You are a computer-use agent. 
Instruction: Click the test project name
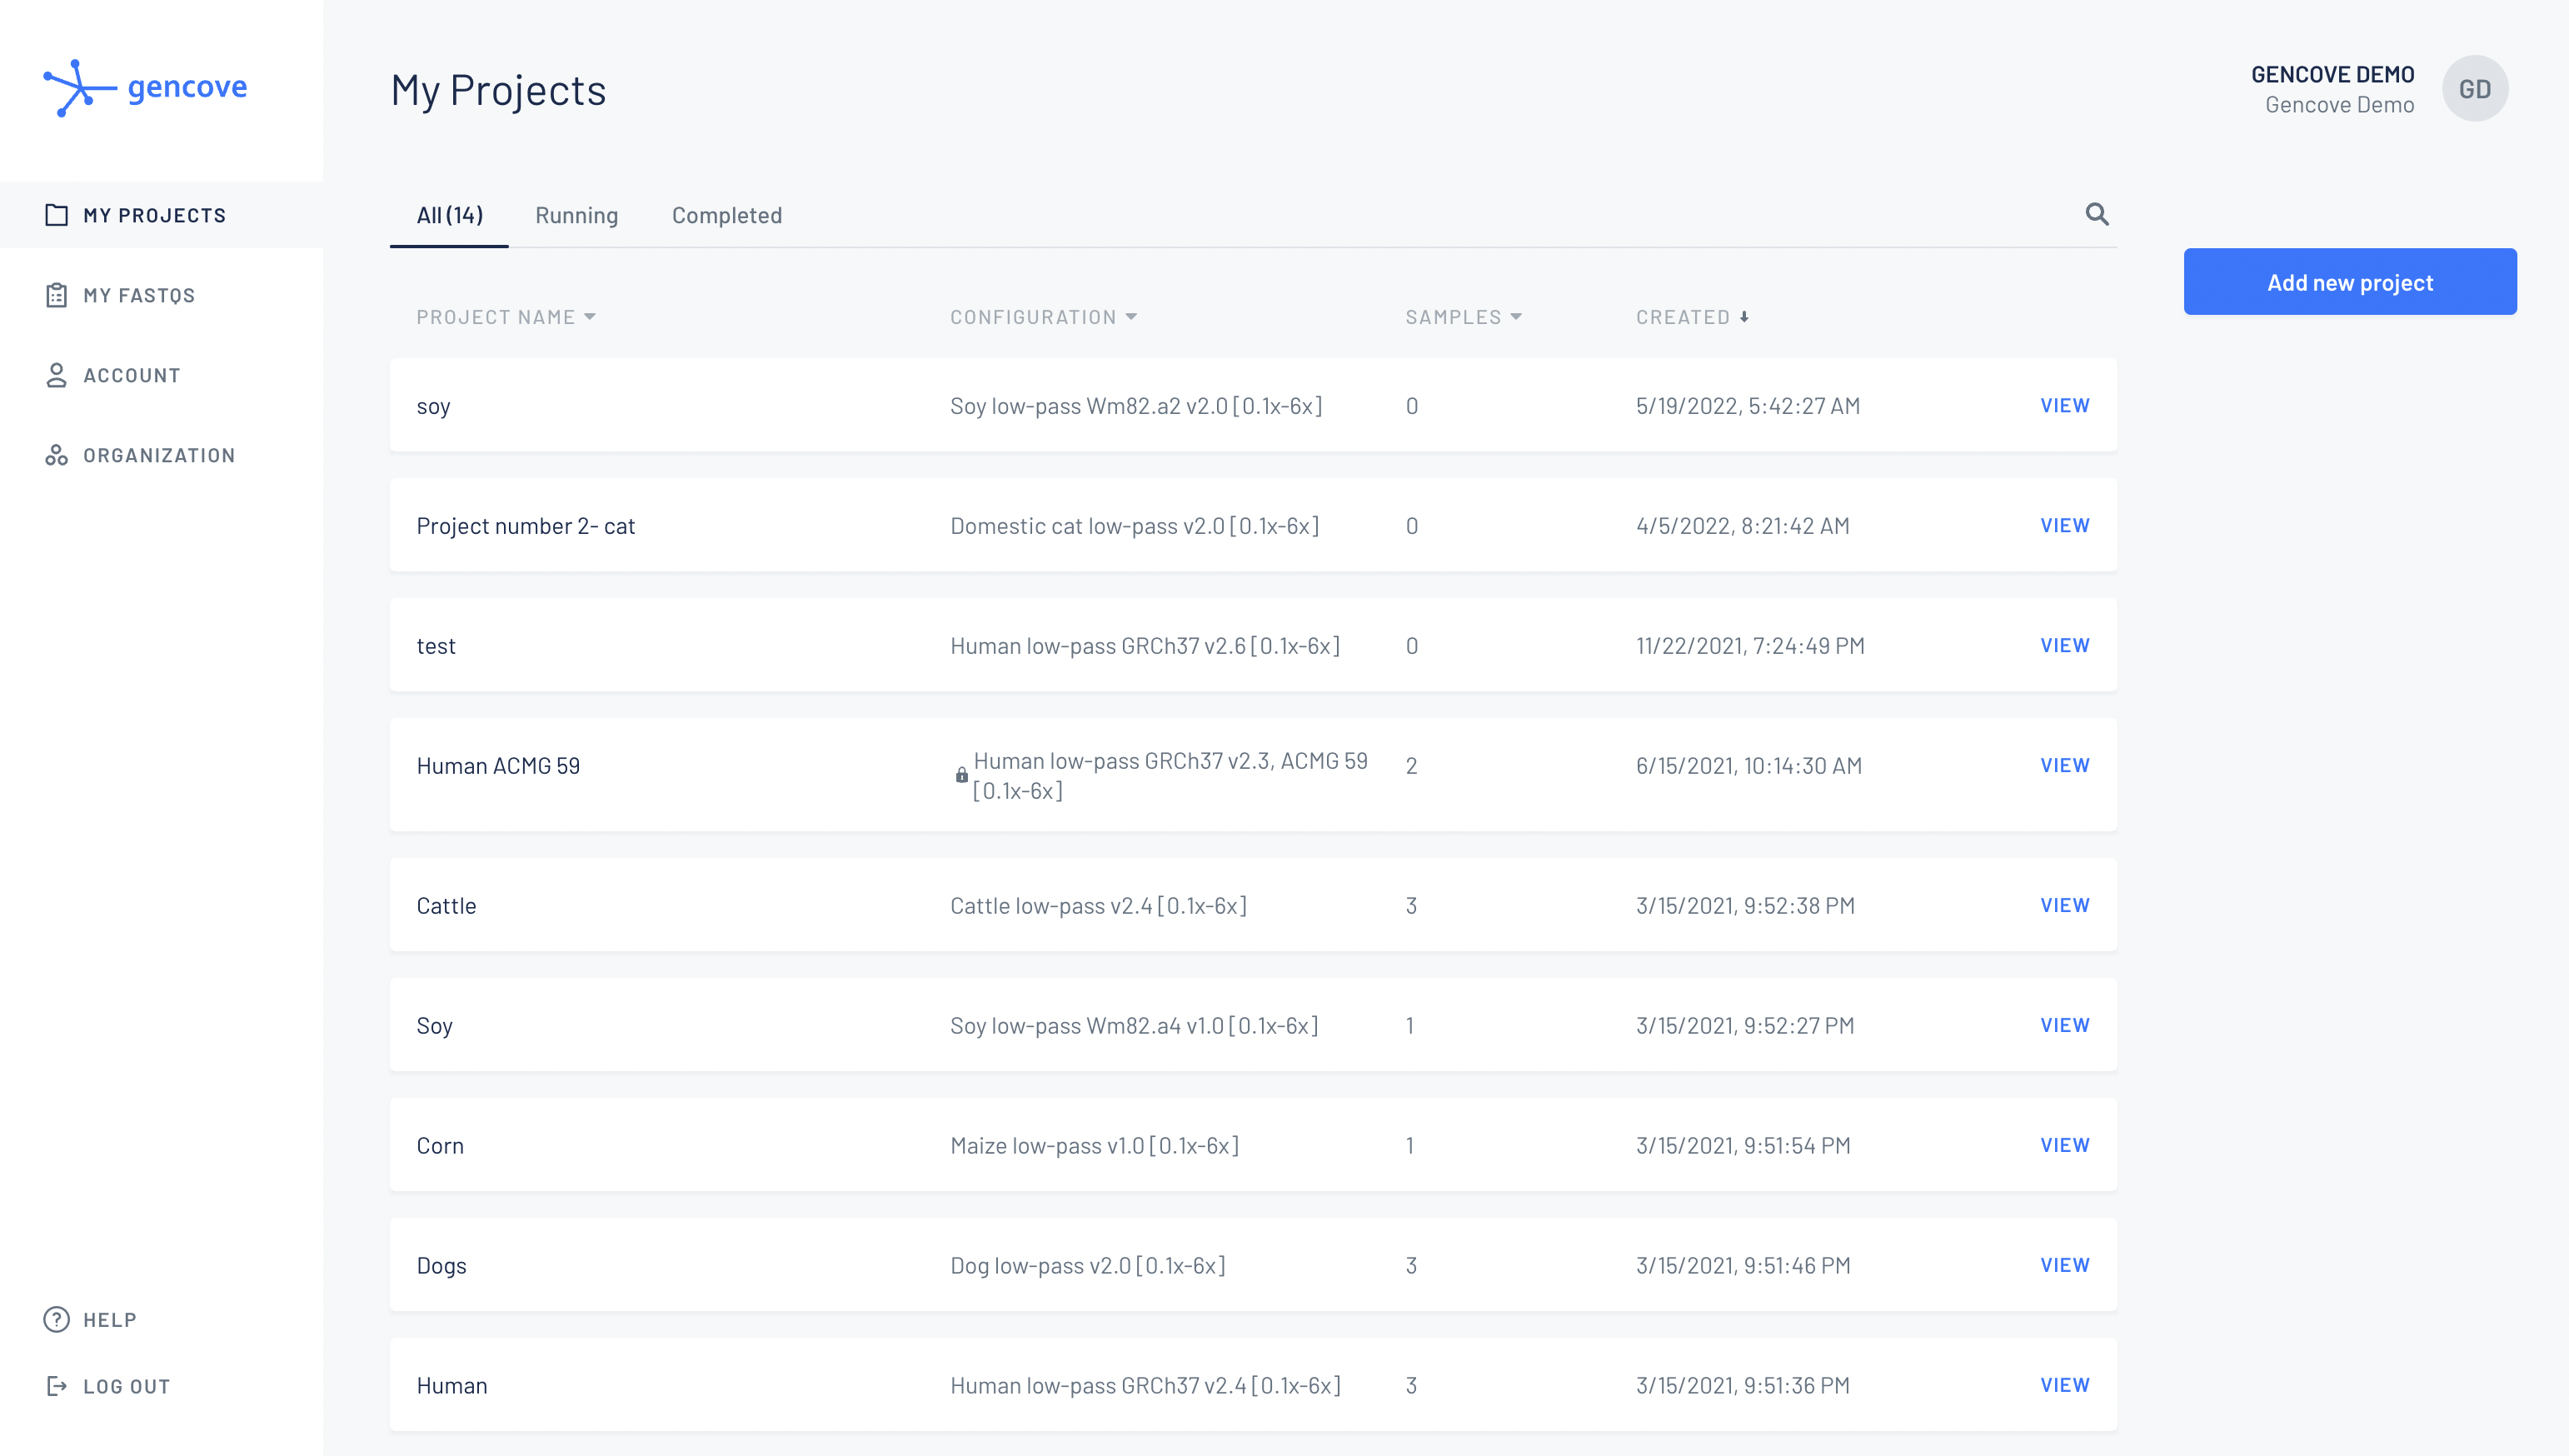pos(435,646)
